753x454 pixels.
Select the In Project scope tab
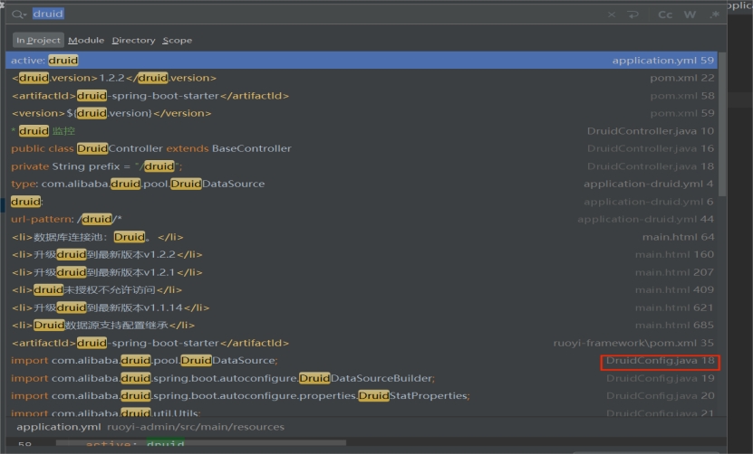[x=38, y=41]
